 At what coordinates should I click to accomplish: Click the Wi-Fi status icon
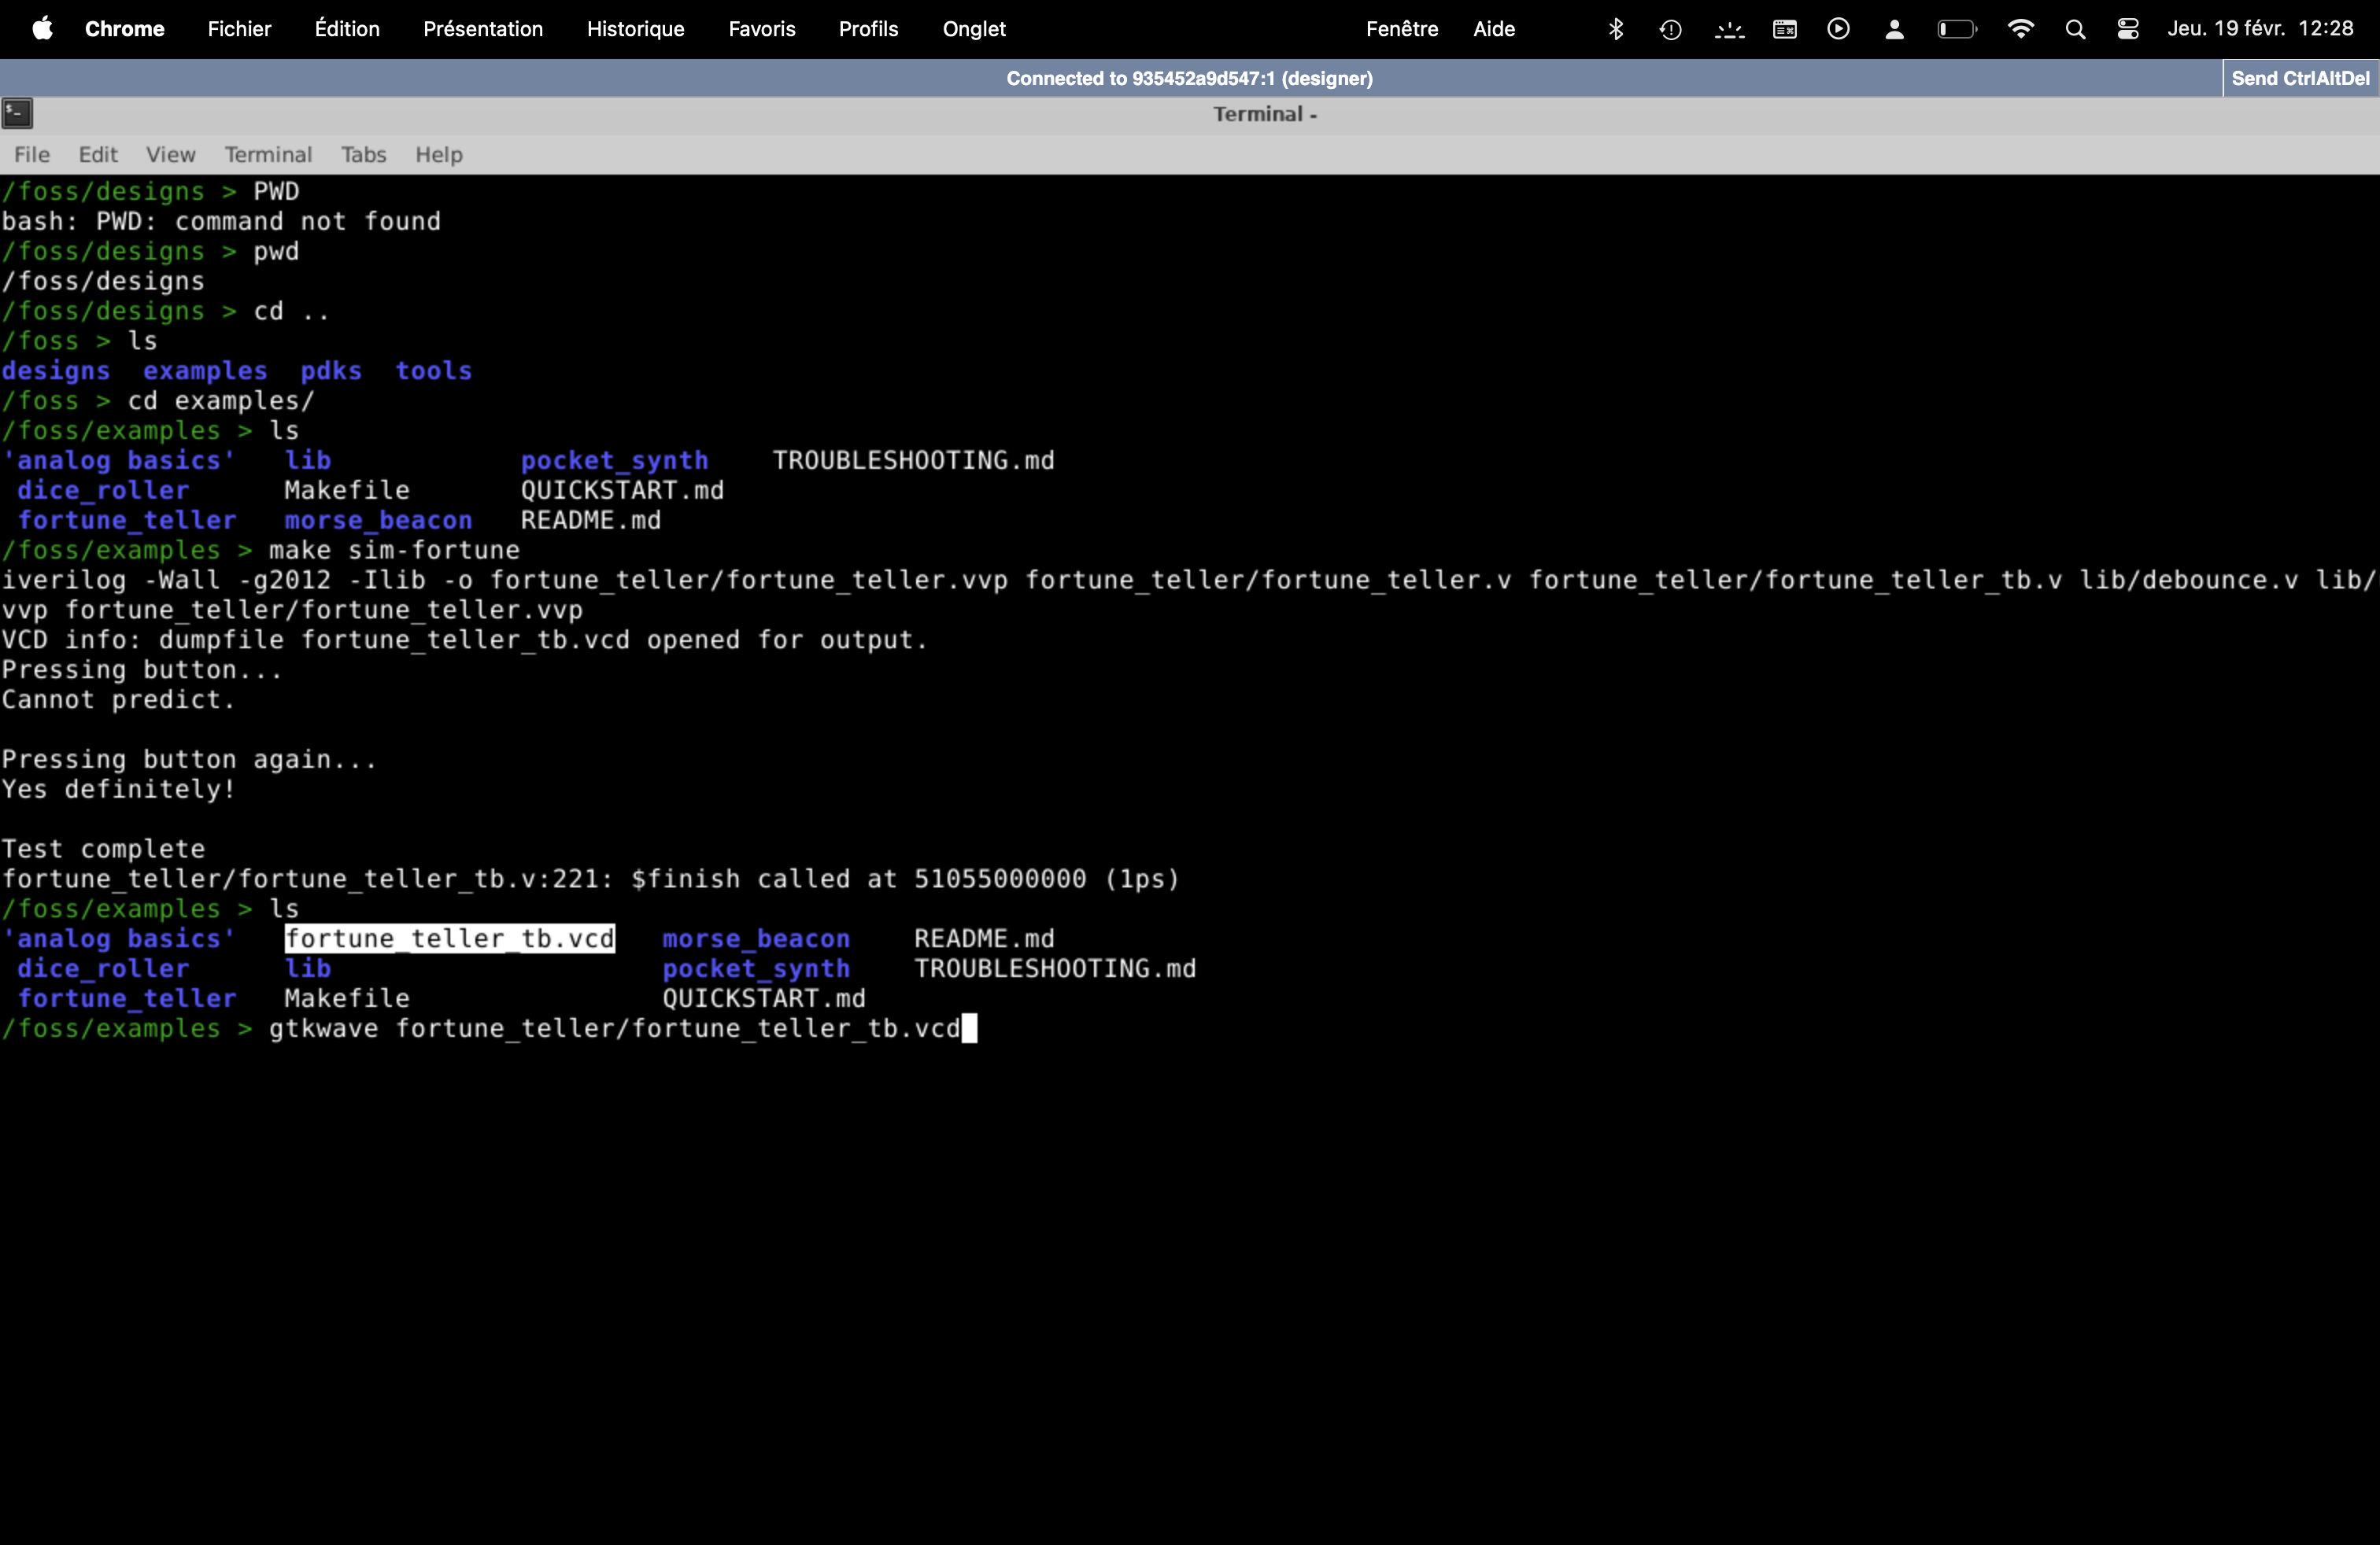tap(2020, 29)
